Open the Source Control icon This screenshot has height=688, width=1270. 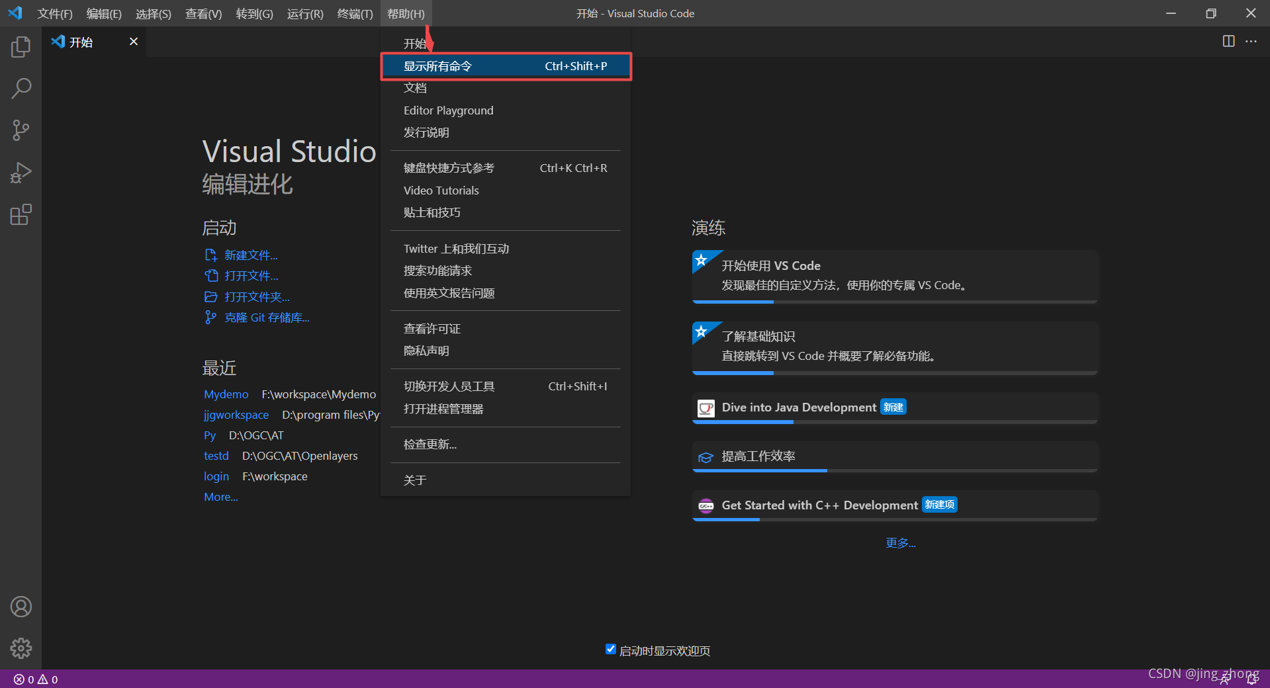tap(21, 130)
